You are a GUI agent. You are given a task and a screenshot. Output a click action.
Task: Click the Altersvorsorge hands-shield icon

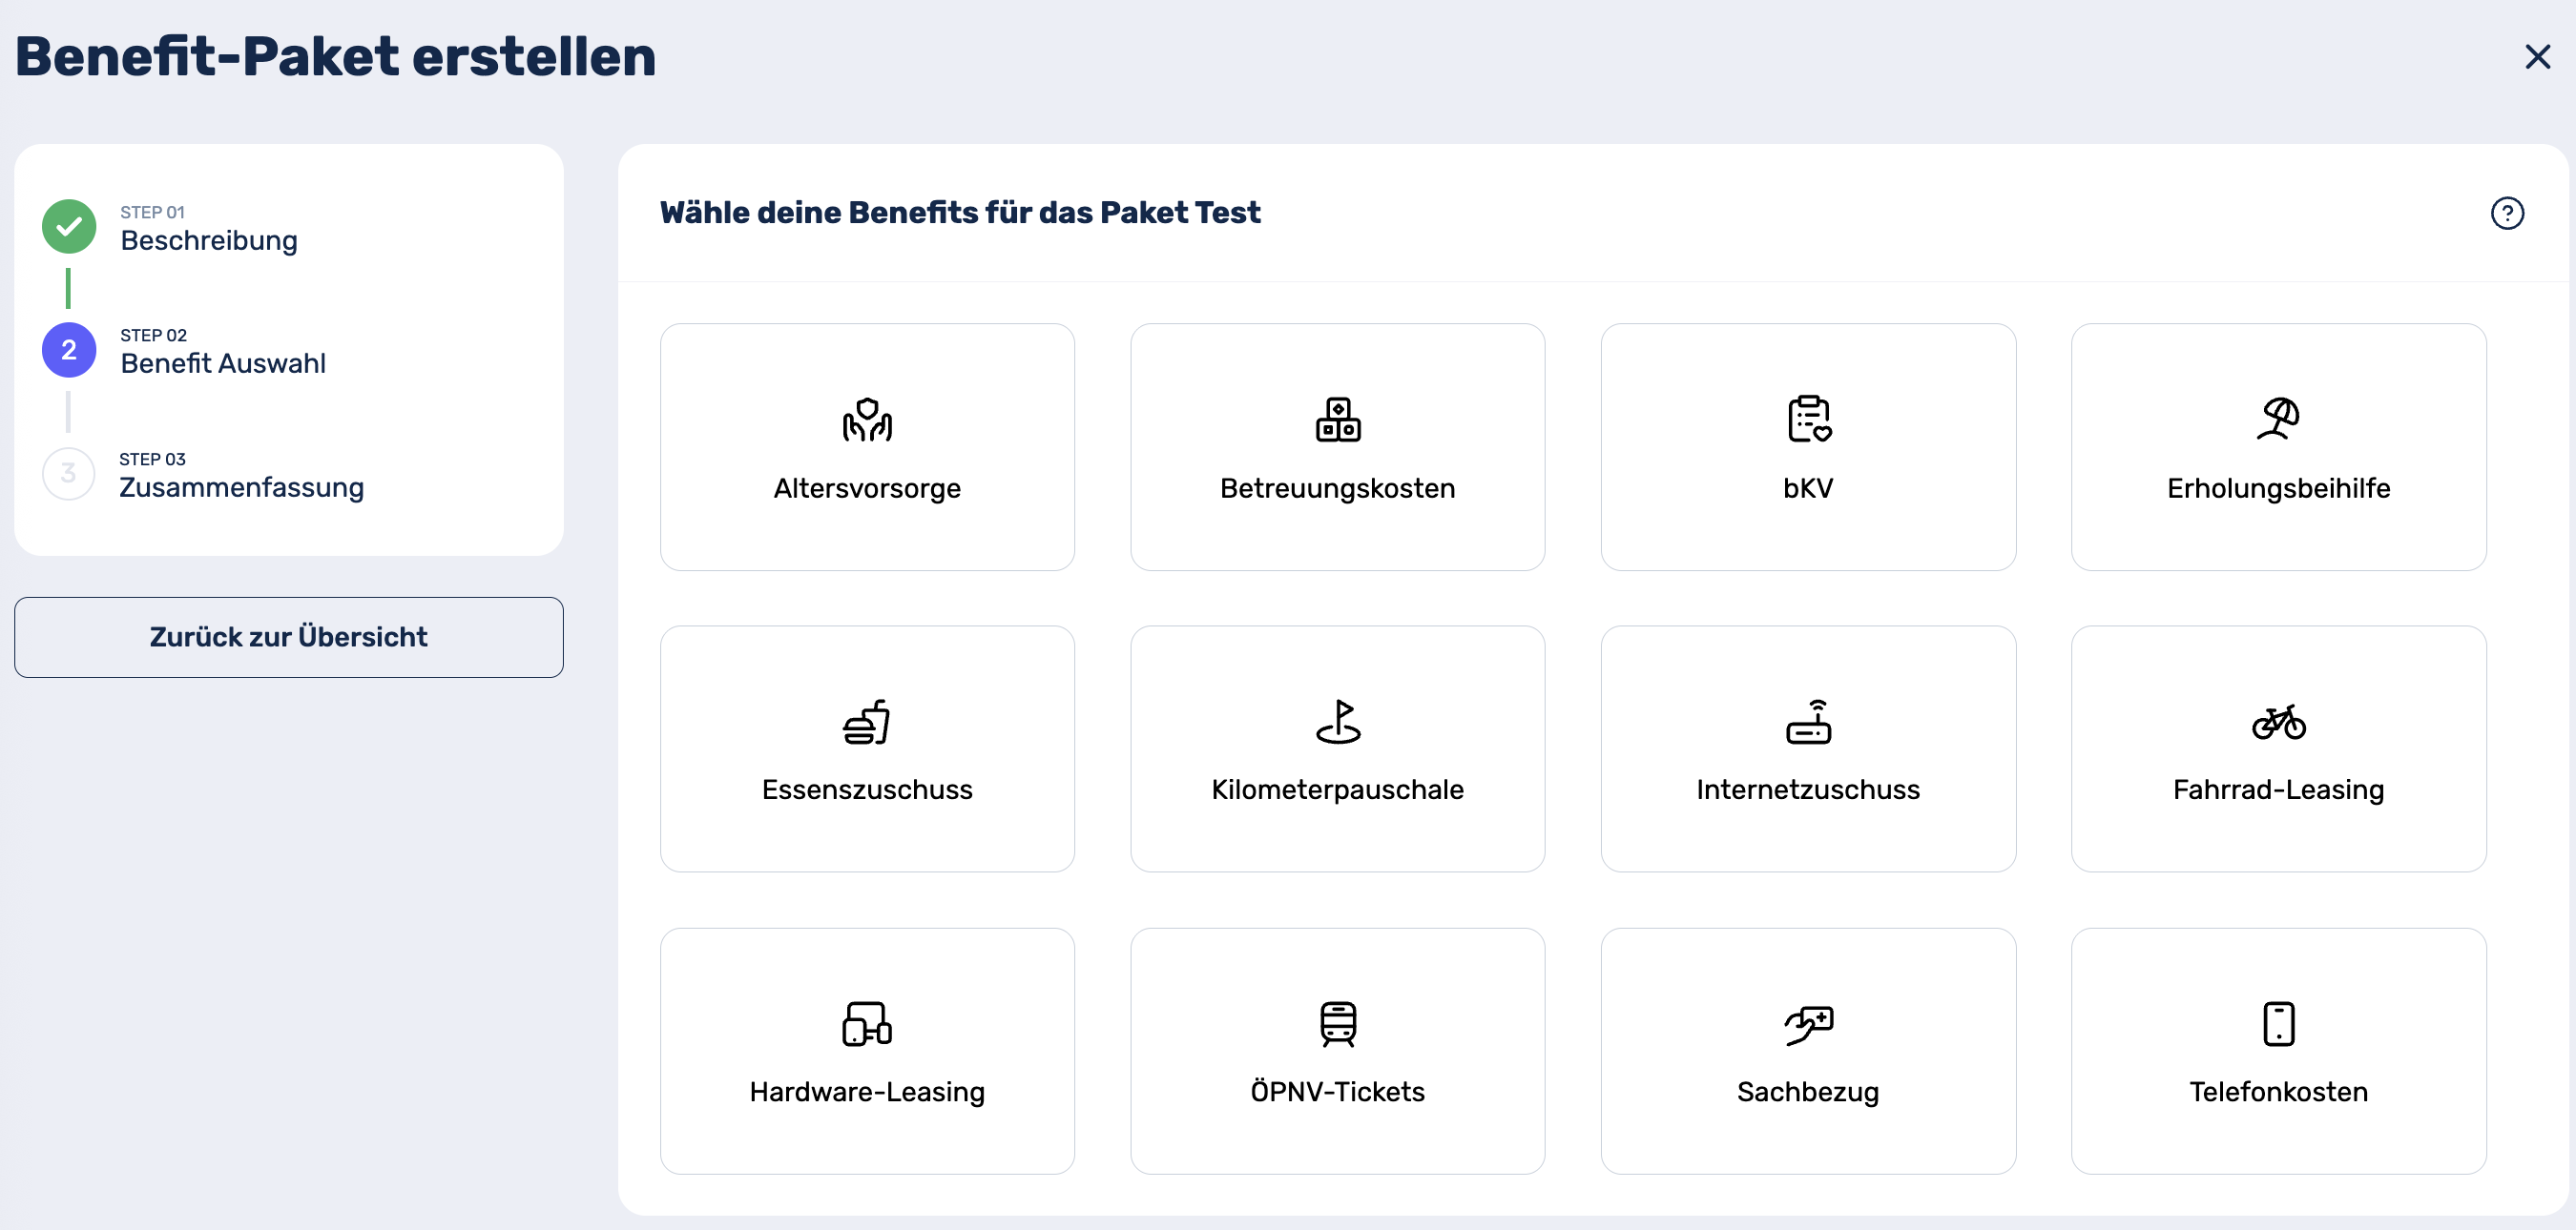click(866, 420)
